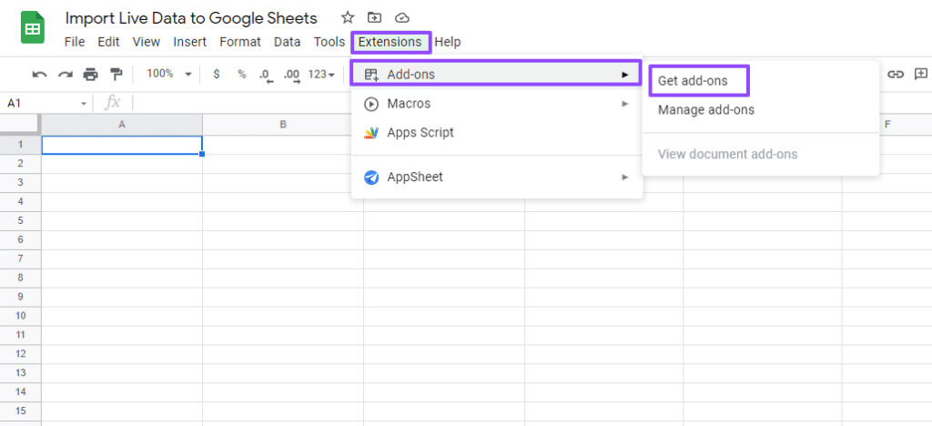The width and height of the screenshot is (932, 426).
Task: Select column B header
Action: [283, 125]
